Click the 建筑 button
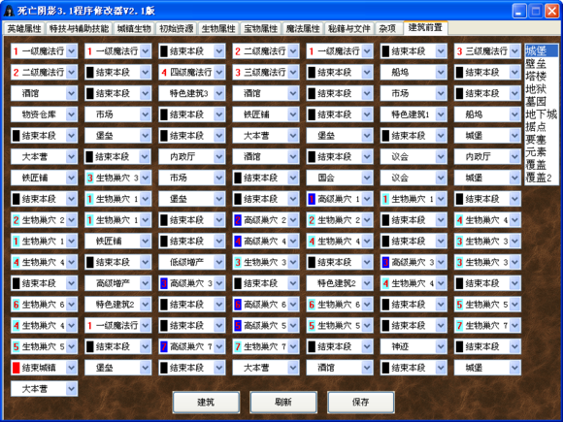This screenshot has height=422, width=563. [x=206, y=402]
